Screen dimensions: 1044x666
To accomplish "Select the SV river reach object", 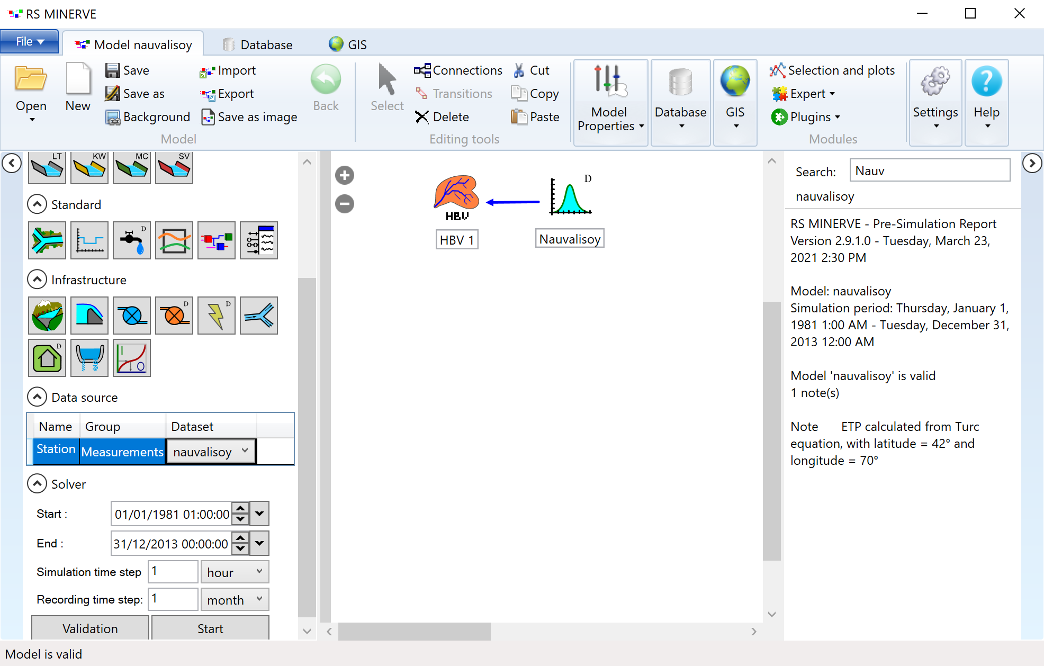I will pyautogui.click(x=174, y=167).
